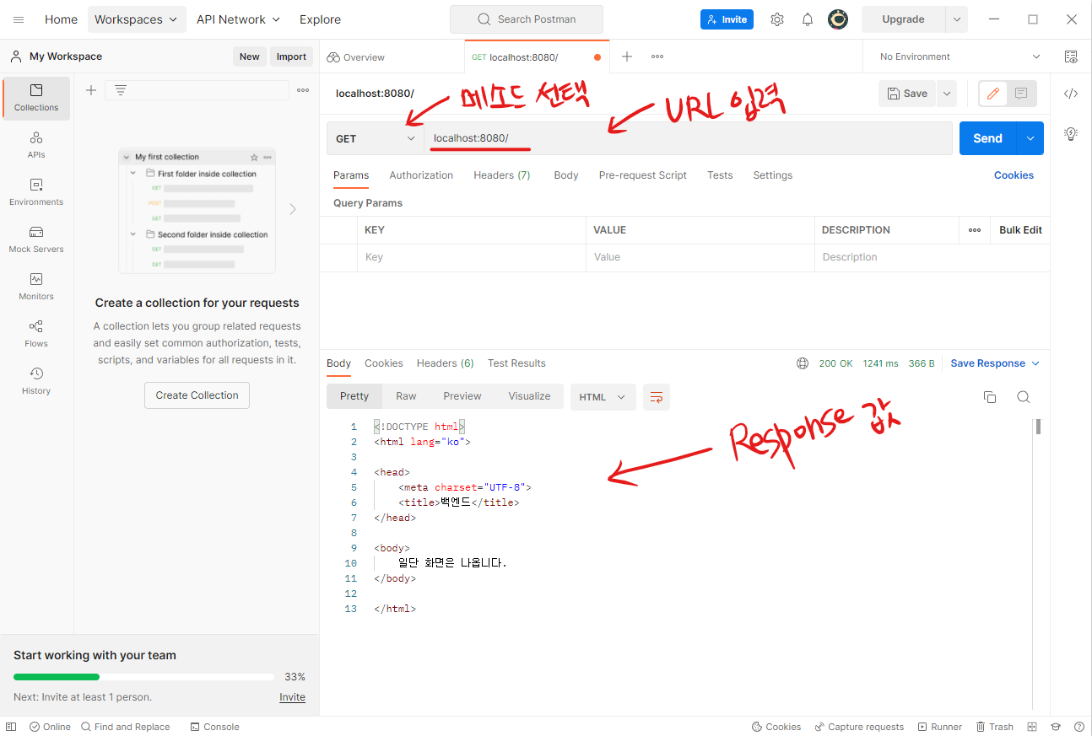Viewport: 1092px width, 736px height.
Task: Open the tab bar three-dots options
Action: coord(657,56)
